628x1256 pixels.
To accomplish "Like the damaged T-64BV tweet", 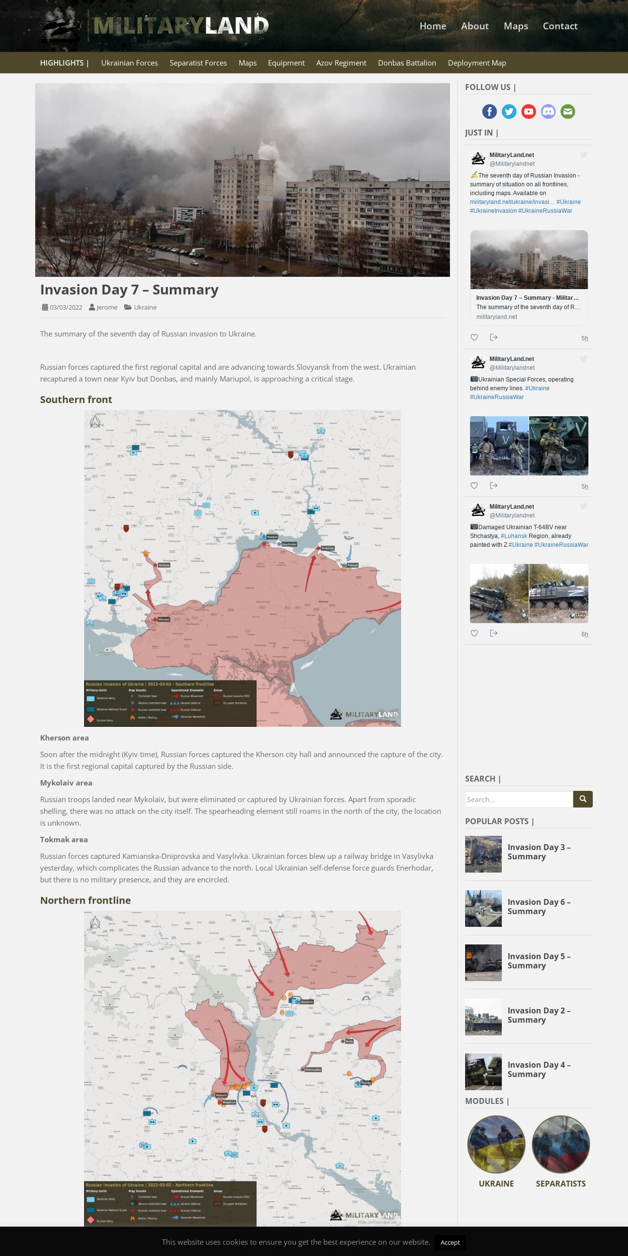I will [474, 633].
